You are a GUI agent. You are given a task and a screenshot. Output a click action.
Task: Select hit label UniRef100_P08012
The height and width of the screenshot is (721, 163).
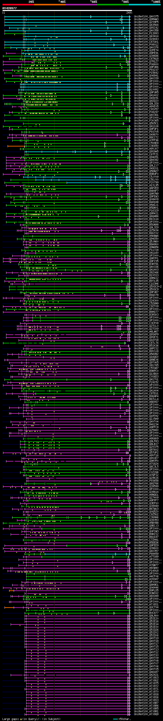[x=146, y=45]
